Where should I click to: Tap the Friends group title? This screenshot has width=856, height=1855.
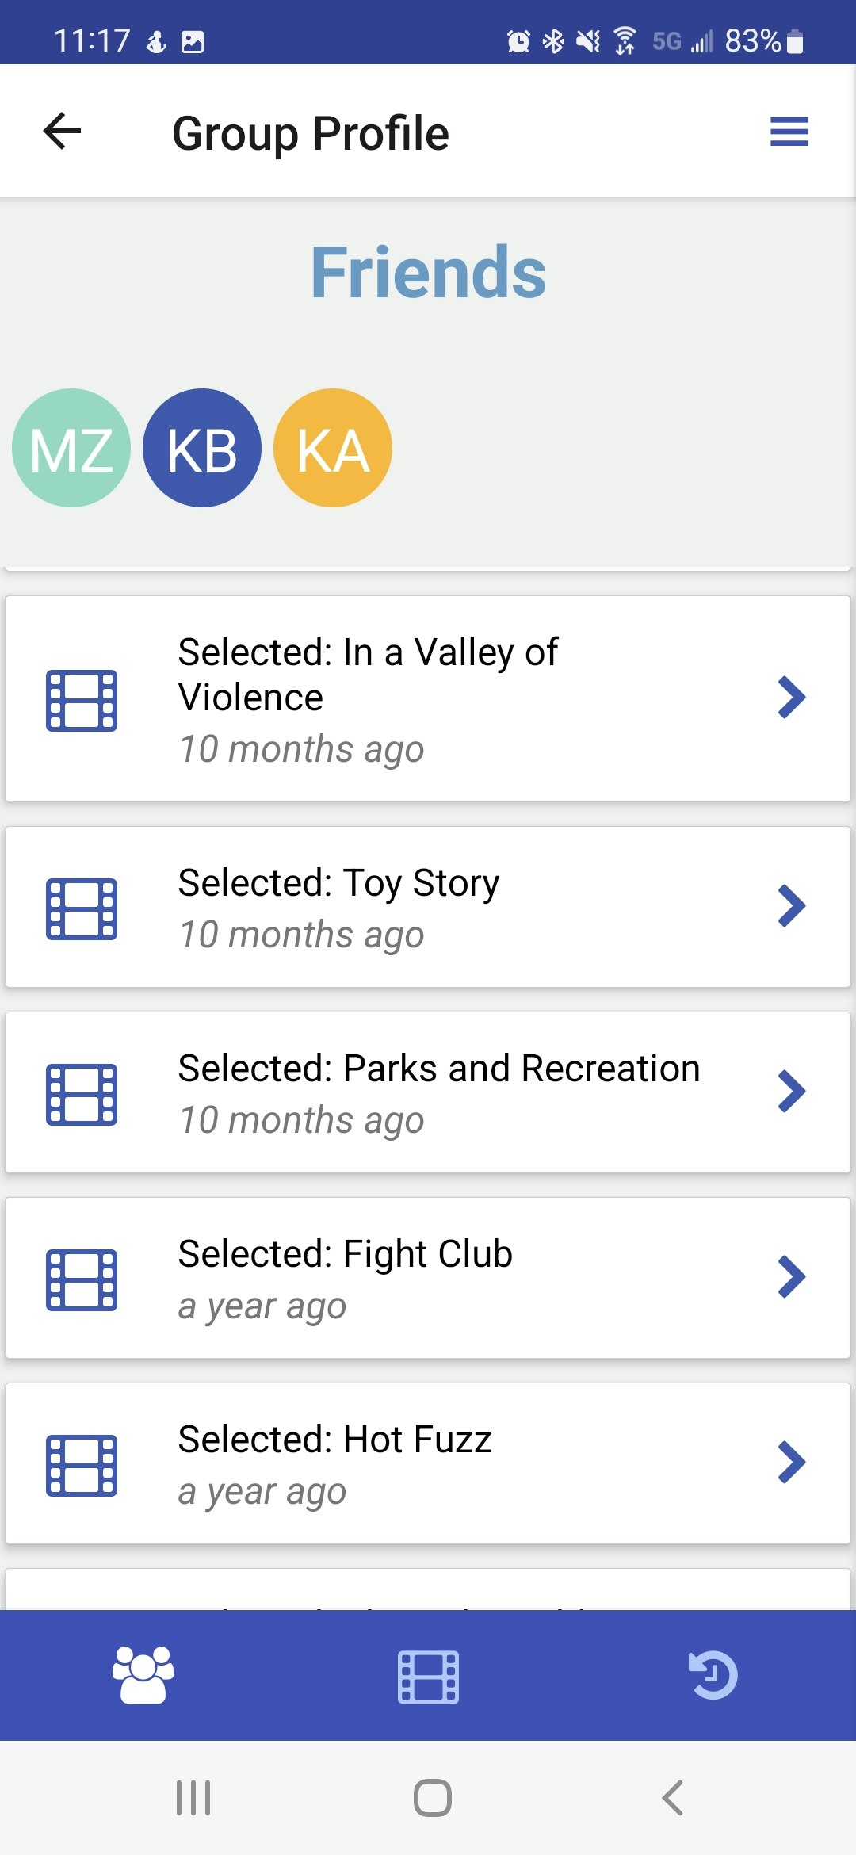pos(428,272)
